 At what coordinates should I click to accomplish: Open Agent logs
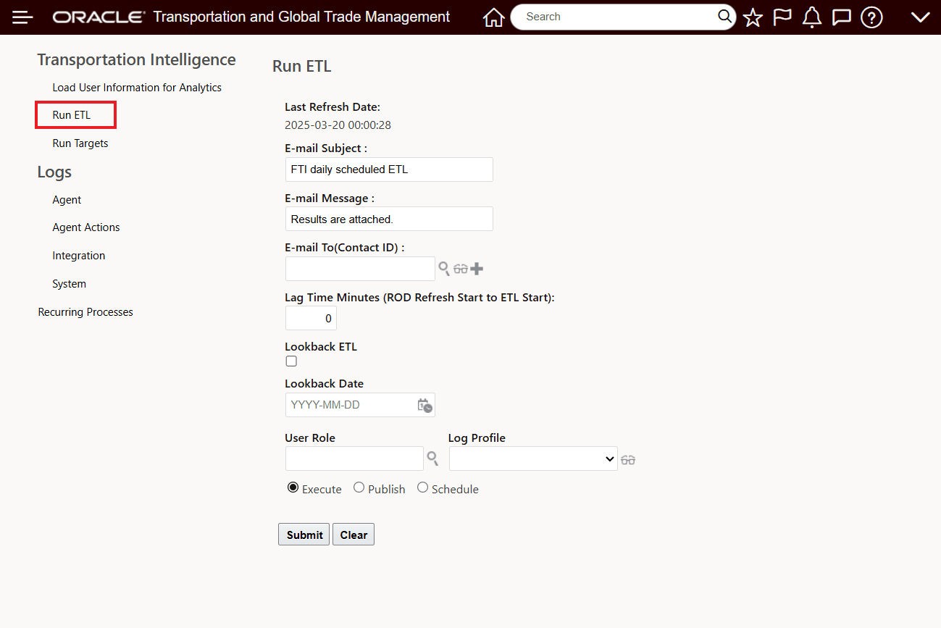coord(67,200)
